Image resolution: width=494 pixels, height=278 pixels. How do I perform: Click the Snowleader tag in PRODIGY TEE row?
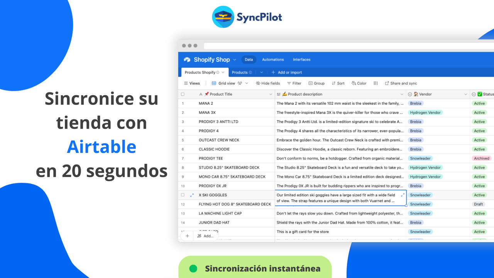tap(420, 158)
